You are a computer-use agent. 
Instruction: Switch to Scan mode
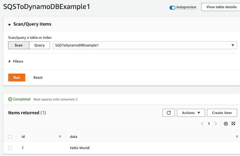click(19, 45)
